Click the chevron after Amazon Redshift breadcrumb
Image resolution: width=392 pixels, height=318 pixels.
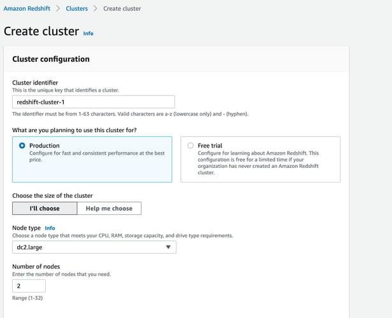[x=58, y=8]
